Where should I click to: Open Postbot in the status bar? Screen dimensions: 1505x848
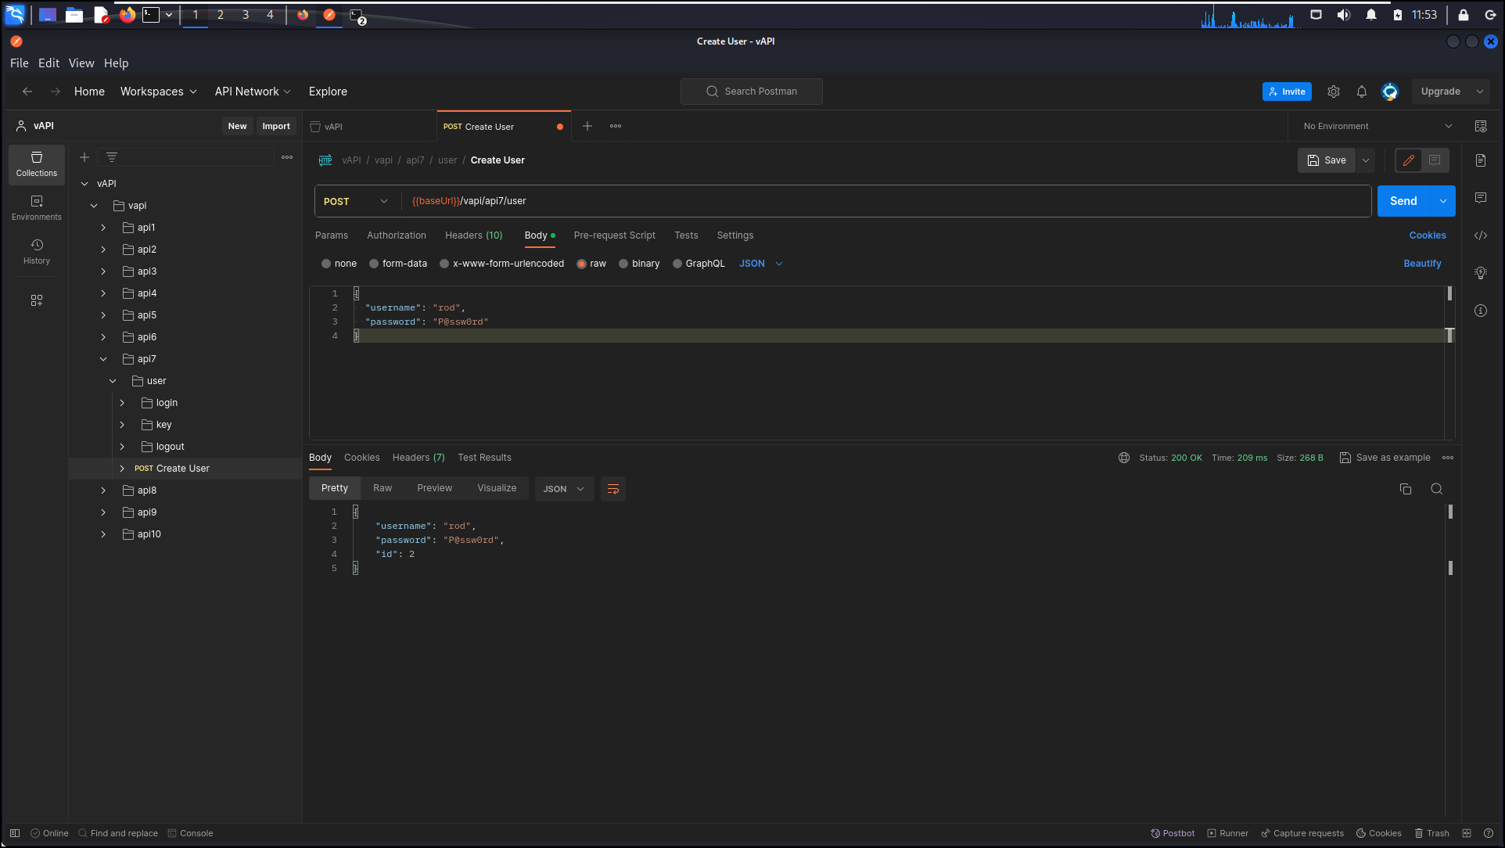(1173, 833)
